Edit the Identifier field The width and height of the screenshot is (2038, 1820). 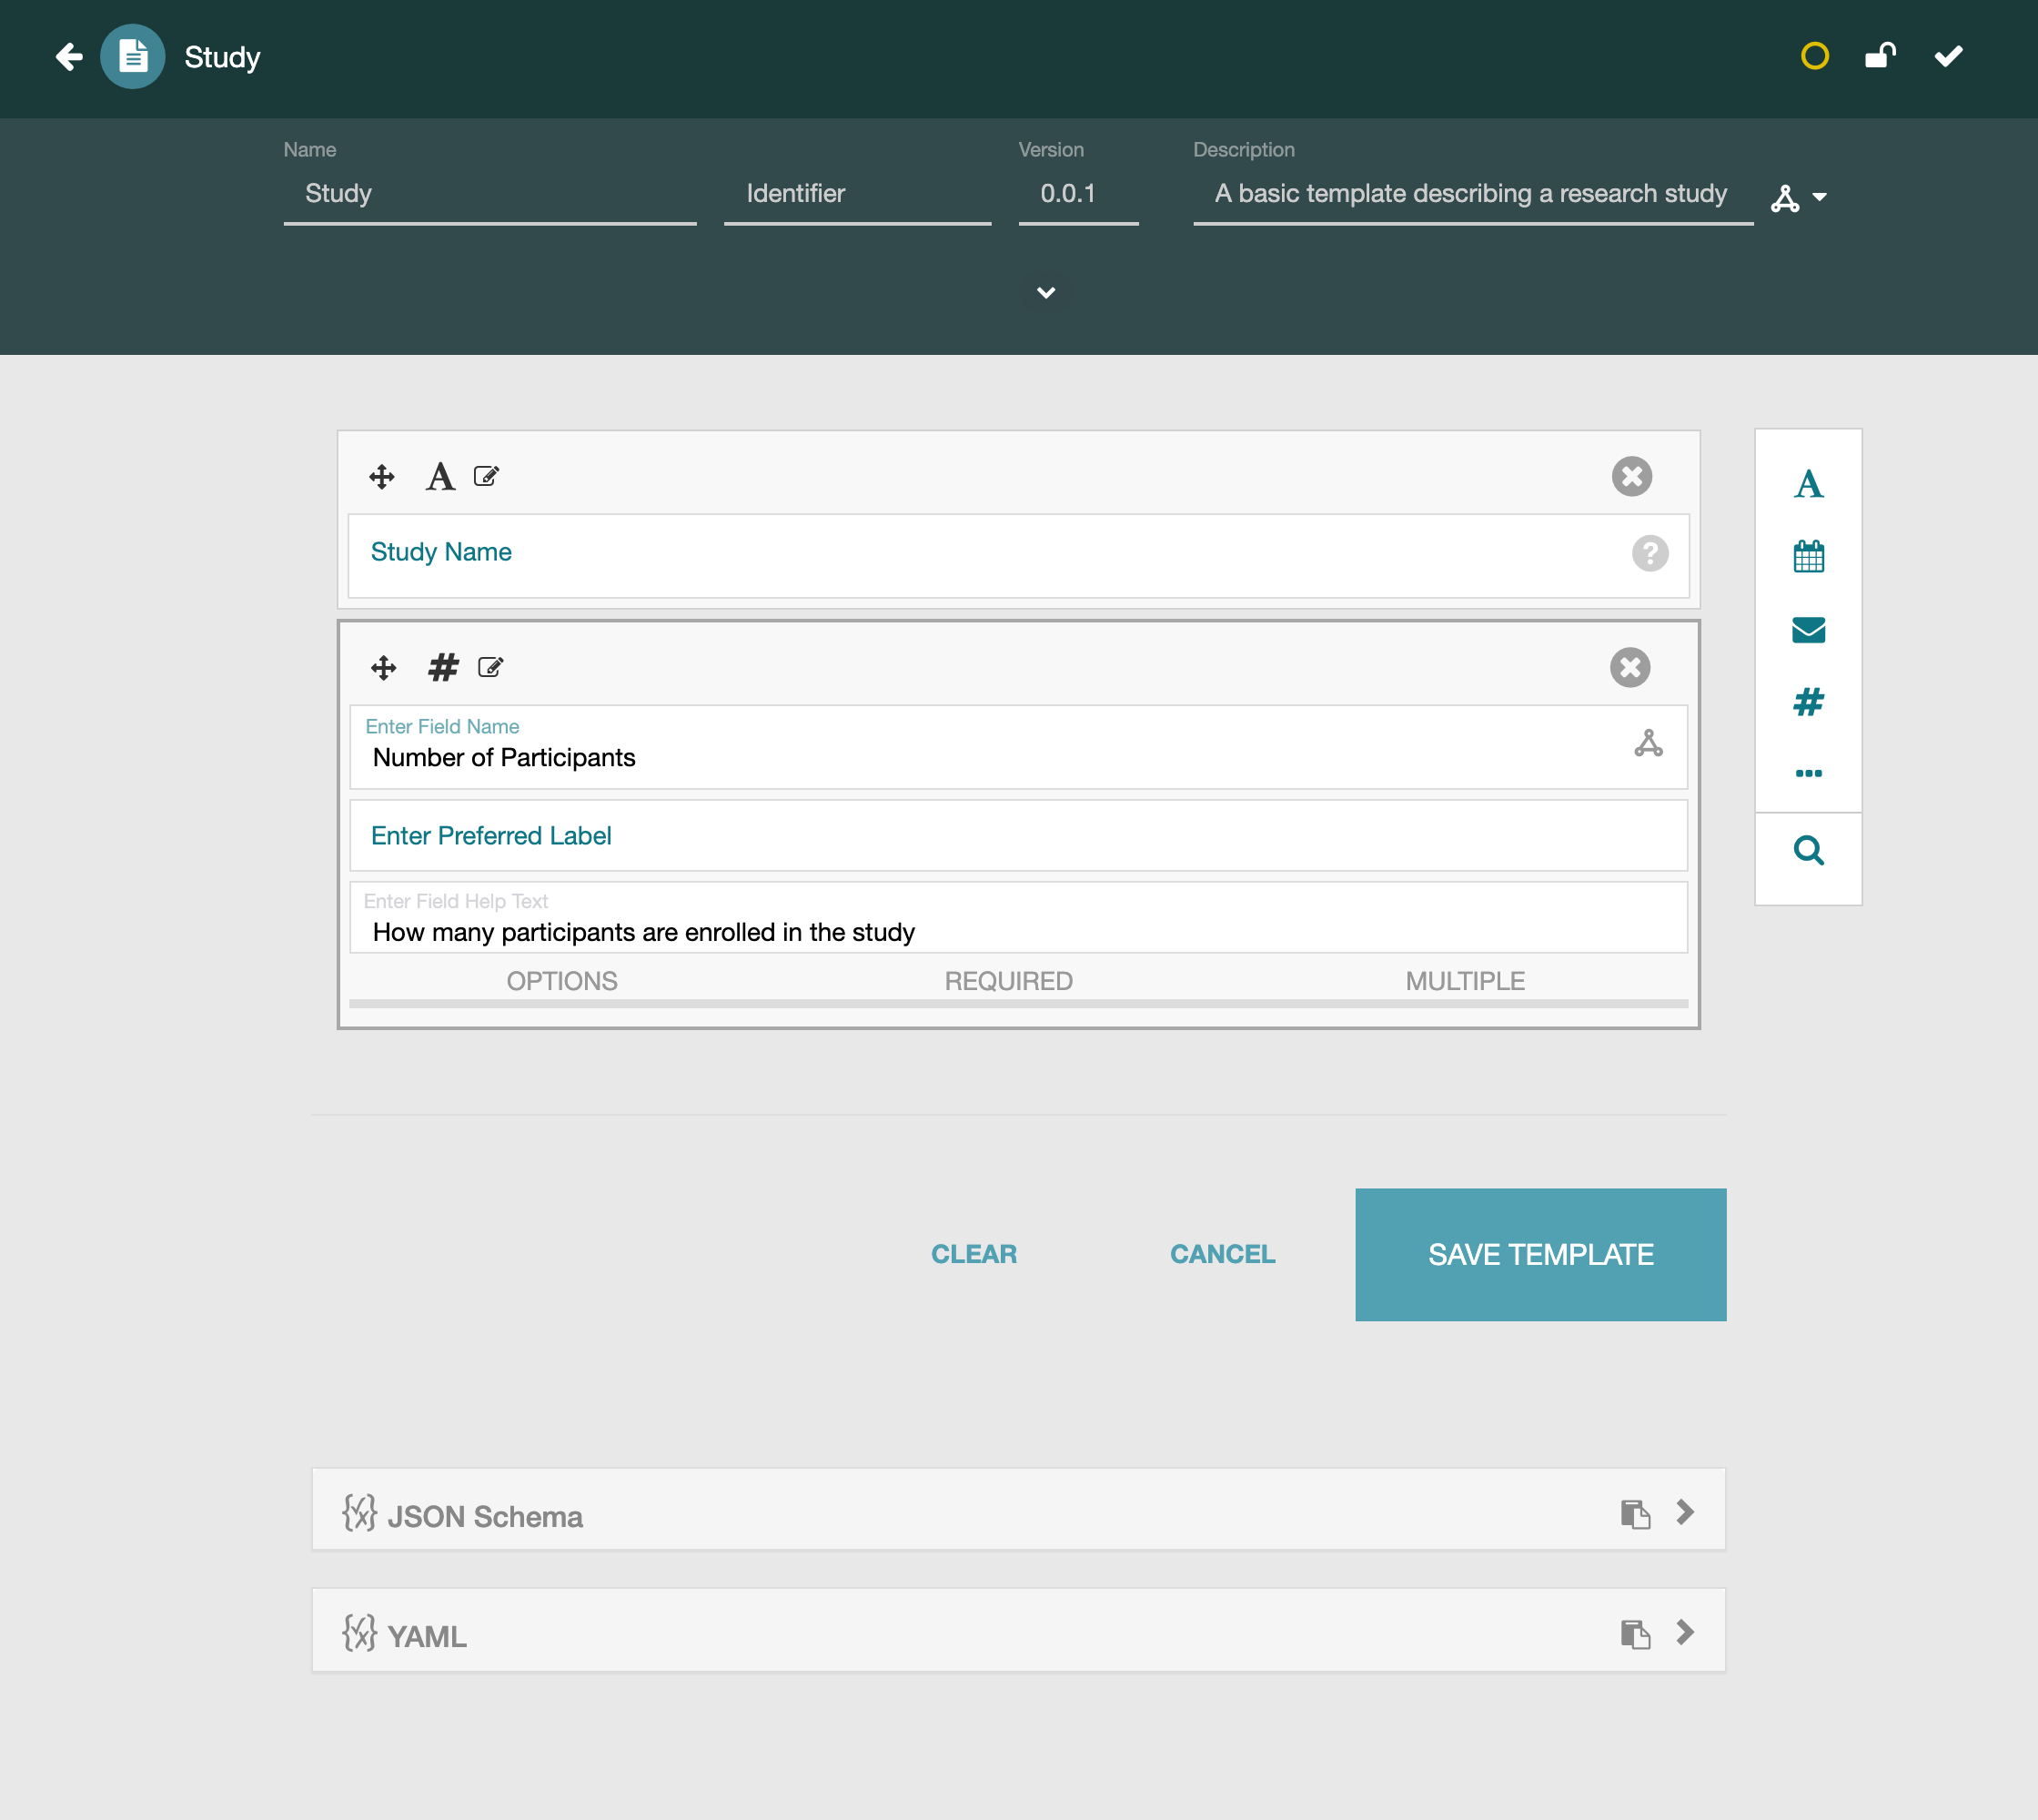[858, 194]
